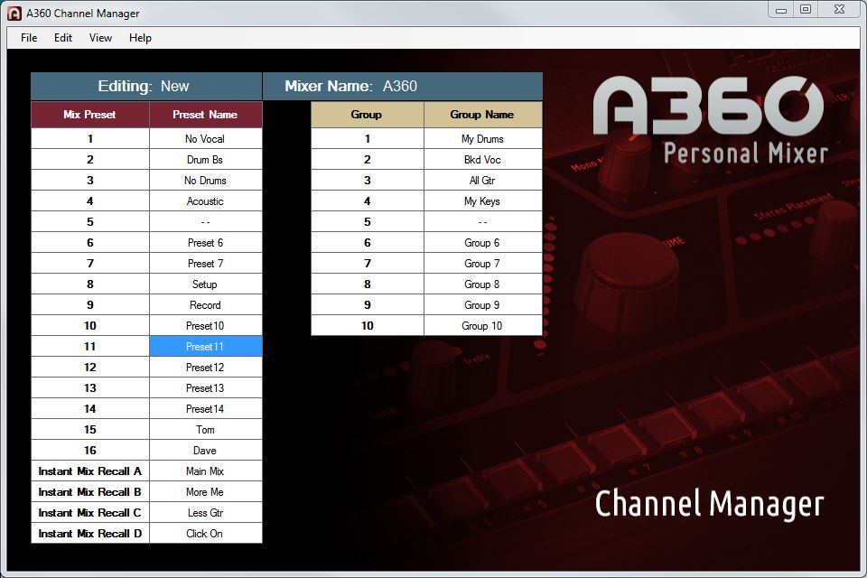Select the 'Group 9' name cell
The width and height of the screenshot is (867, 578).
coord(482,304)
